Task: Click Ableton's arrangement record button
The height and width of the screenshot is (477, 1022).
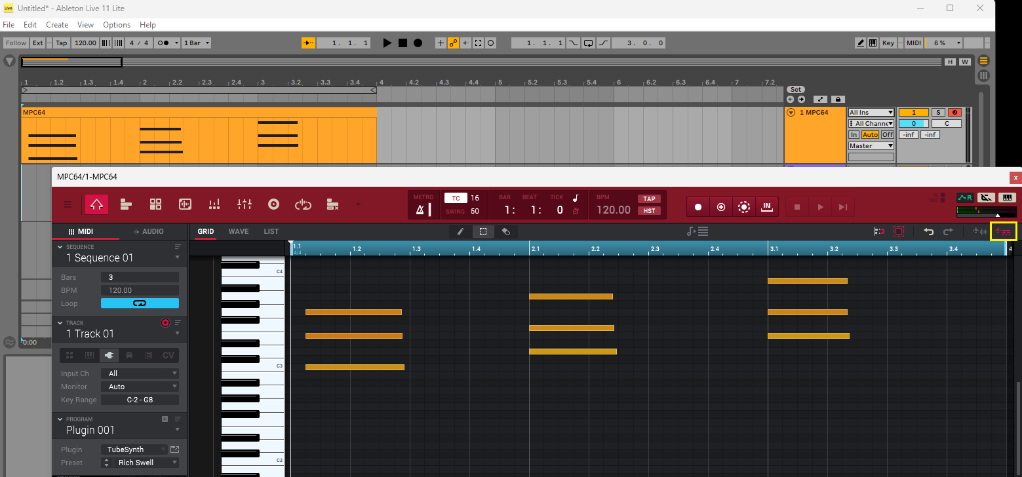Action: (x=418, y=43)
